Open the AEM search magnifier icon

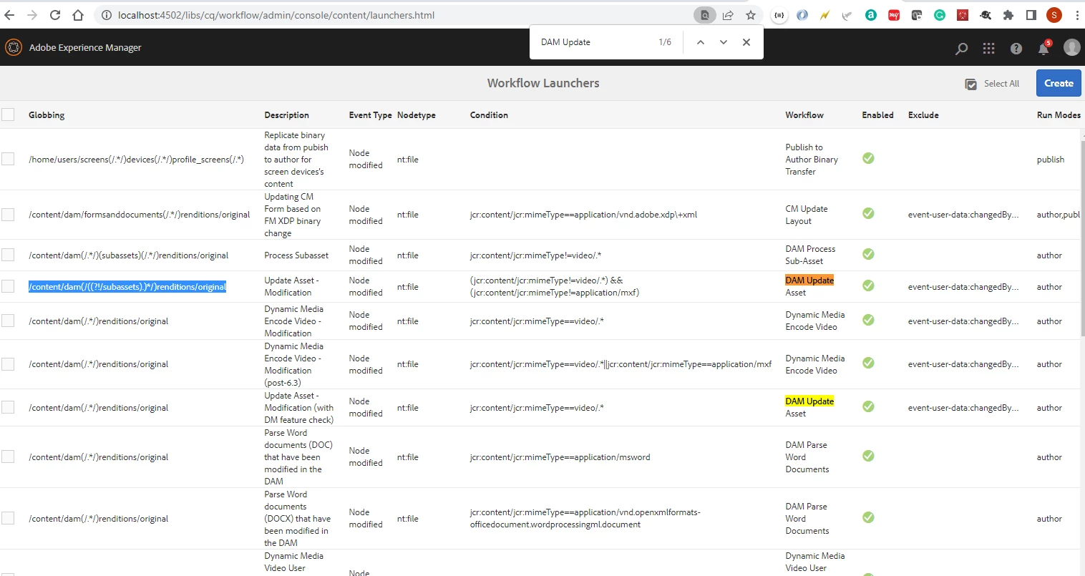click(961, 49)
